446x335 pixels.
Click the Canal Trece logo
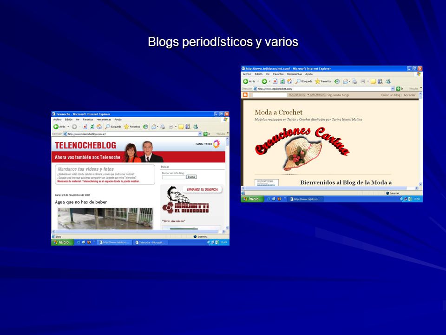[208, 144]
